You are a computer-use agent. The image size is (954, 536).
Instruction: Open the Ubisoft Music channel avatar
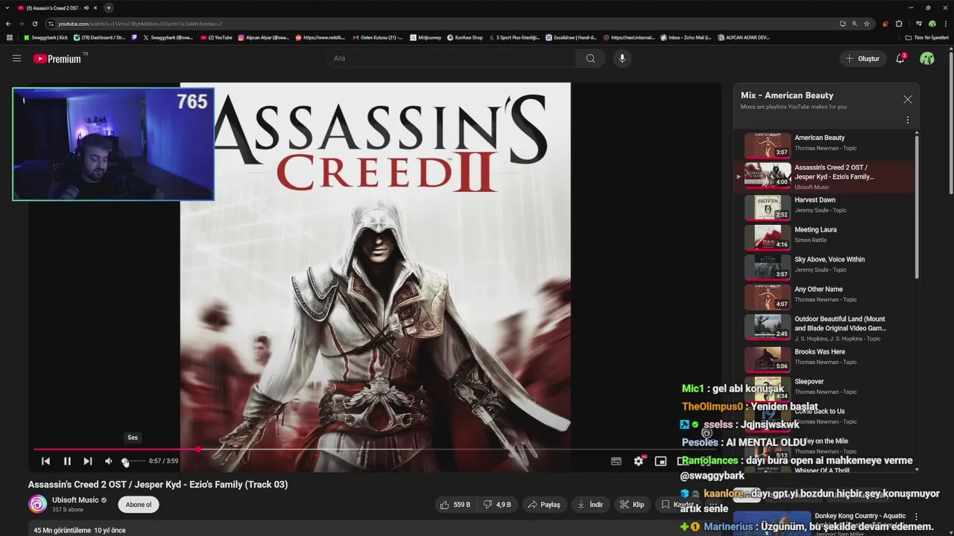coord(37,504)
